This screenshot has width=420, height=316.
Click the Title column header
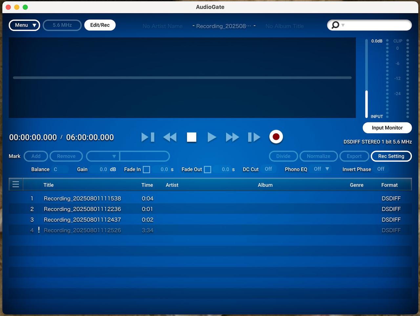(x=48, y=185)
